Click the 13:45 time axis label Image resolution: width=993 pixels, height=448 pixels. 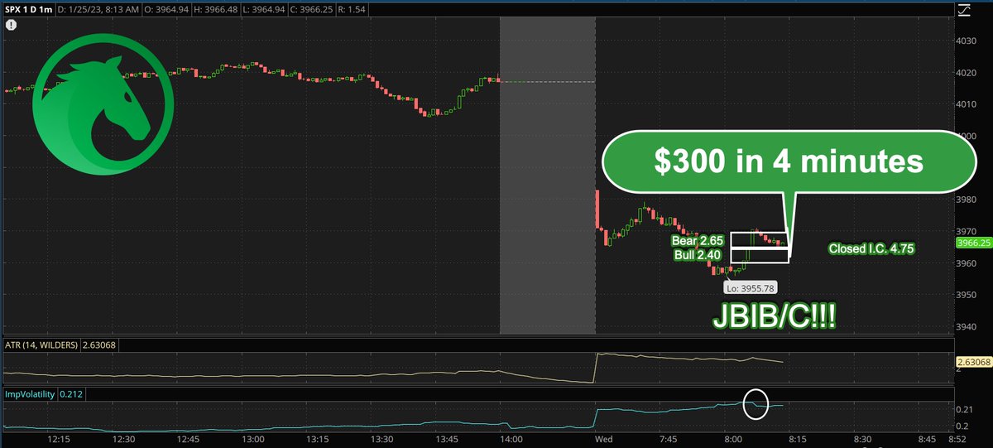pyautogui.click(x=446, y=440)
